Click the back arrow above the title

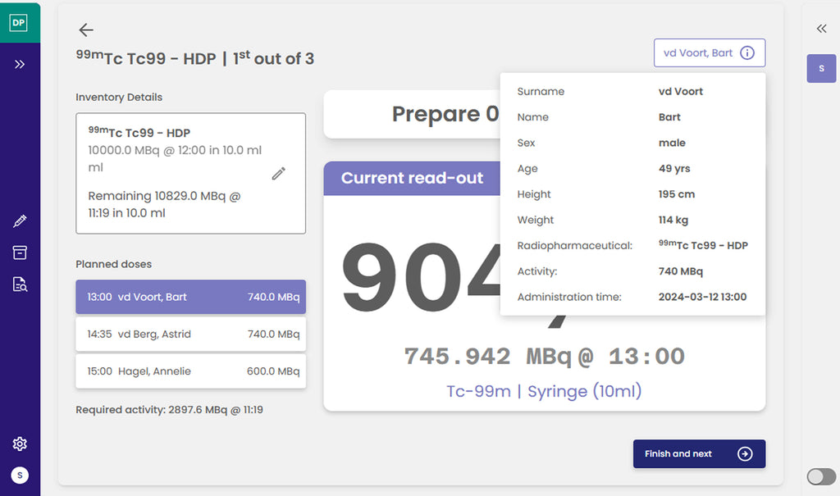pos(85,30)
